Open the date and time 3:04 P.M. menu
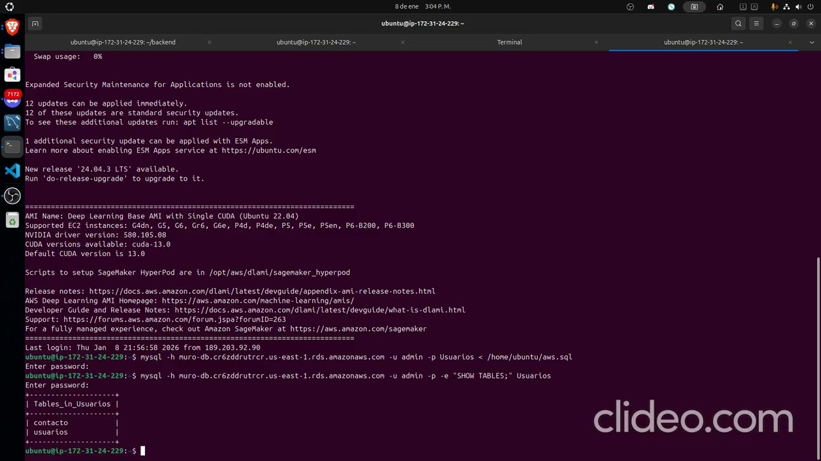This screenshot has height=461, width=821. [x=423, y=6]
